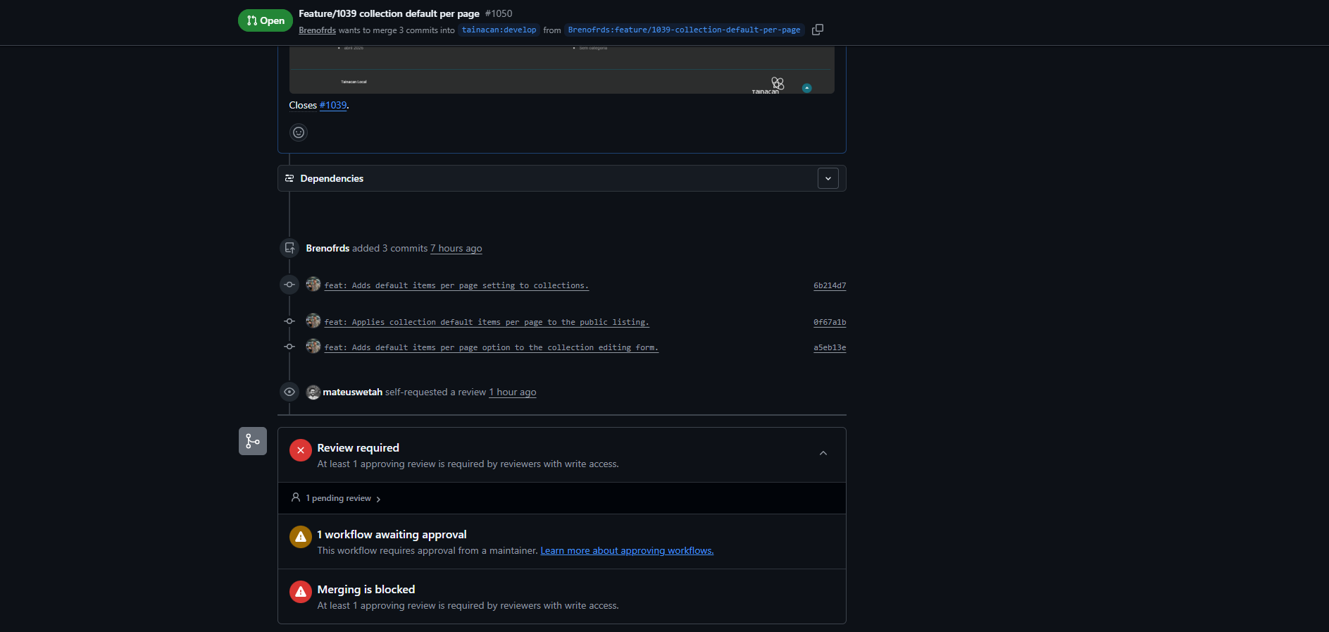Click the green Open status badge
This screenshot has height=632, width=1329.
click(266, 20)
